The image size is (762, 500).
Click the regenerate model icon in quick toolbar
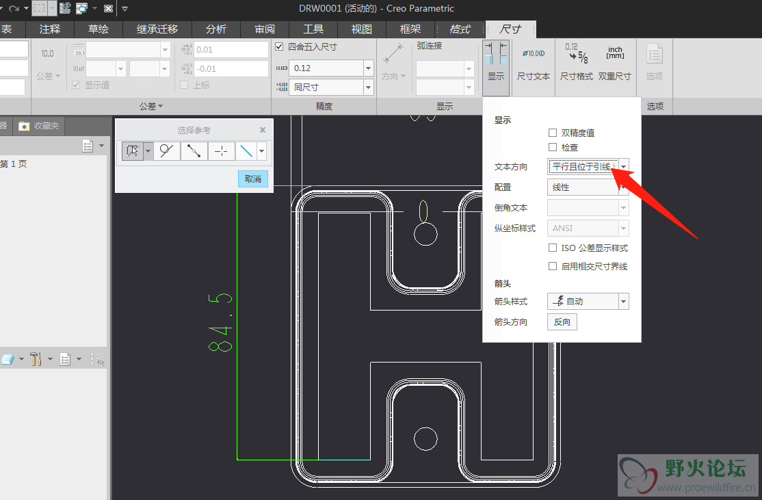click(x=64, y=8)
